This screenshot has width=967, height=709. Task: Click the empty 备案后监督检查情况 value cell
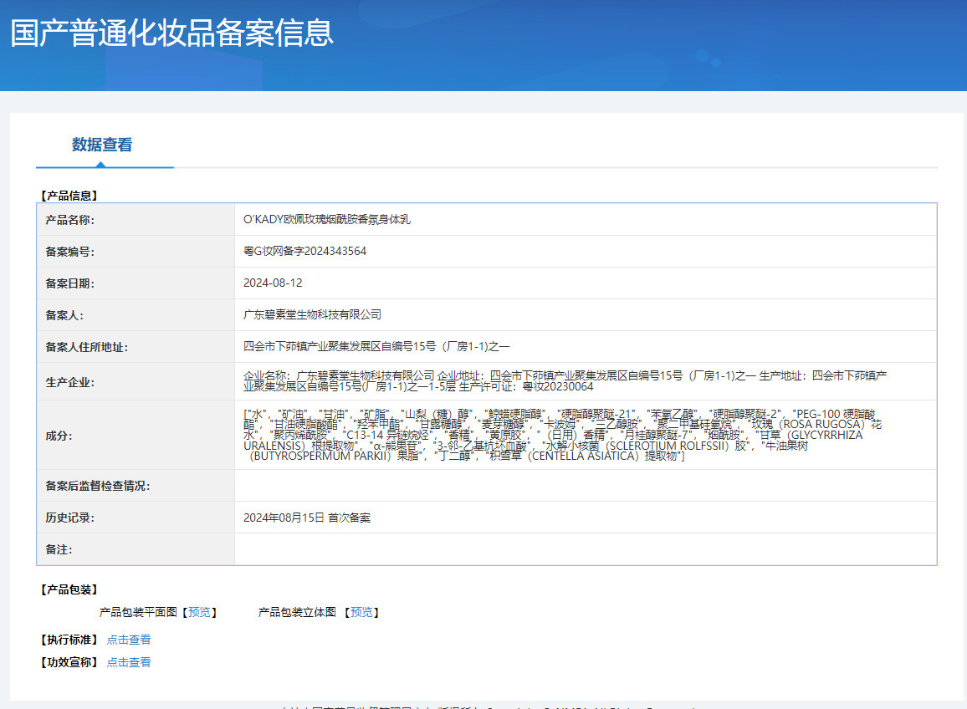point(585,486)
